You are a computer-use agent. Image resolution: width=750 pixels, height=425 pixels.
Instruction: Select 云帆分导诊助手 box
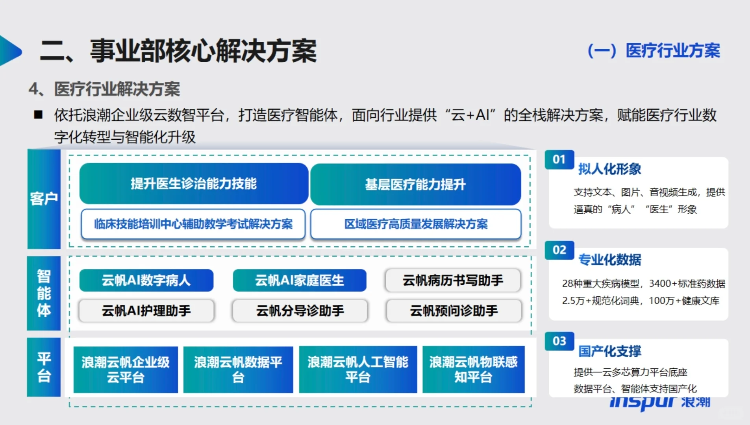300,311
